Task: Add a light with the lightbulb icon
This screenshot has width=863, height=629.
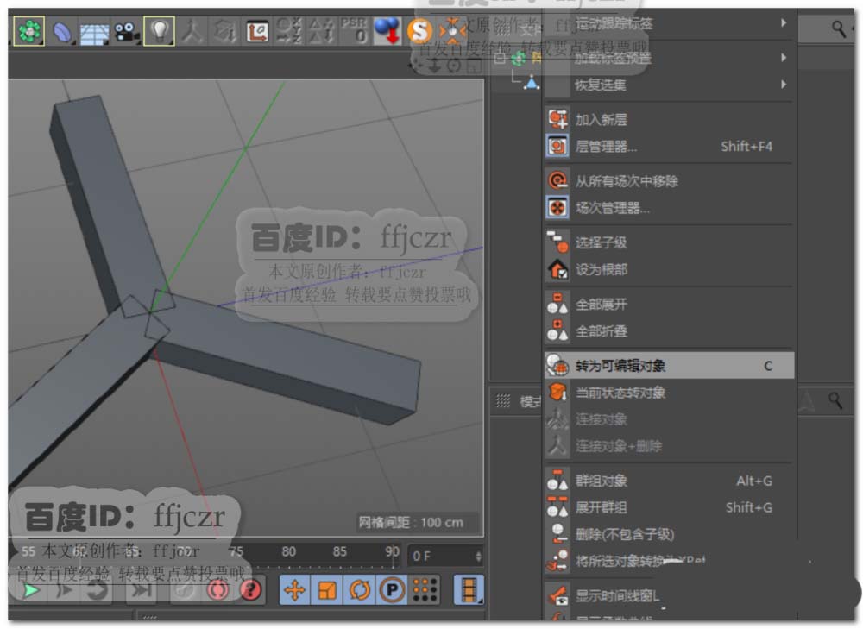Action: [159, 31]
